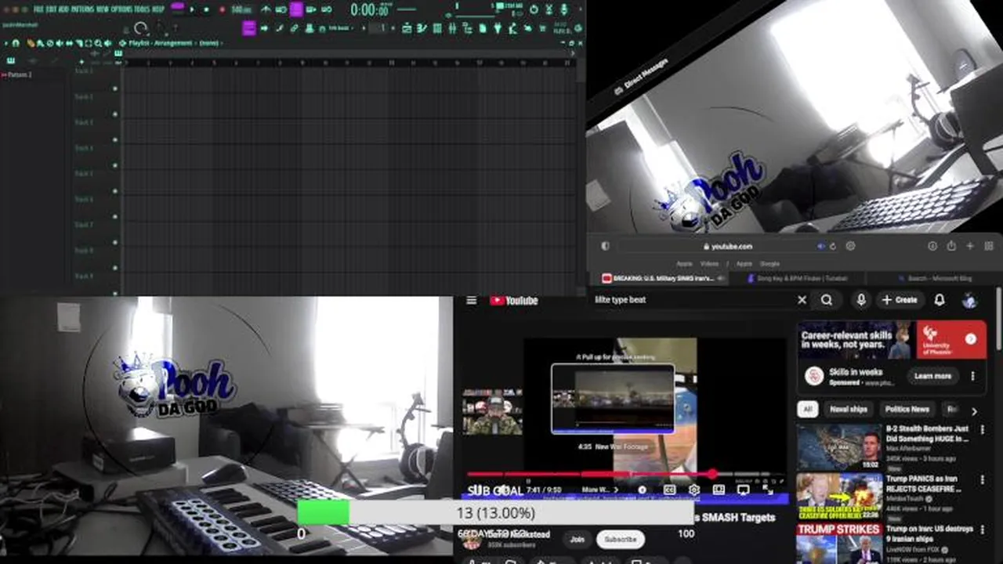The width and height of the screenshot is (1003, 564).
Task: Open the FL Studio TOOLS menu
Action: [141, 9]
